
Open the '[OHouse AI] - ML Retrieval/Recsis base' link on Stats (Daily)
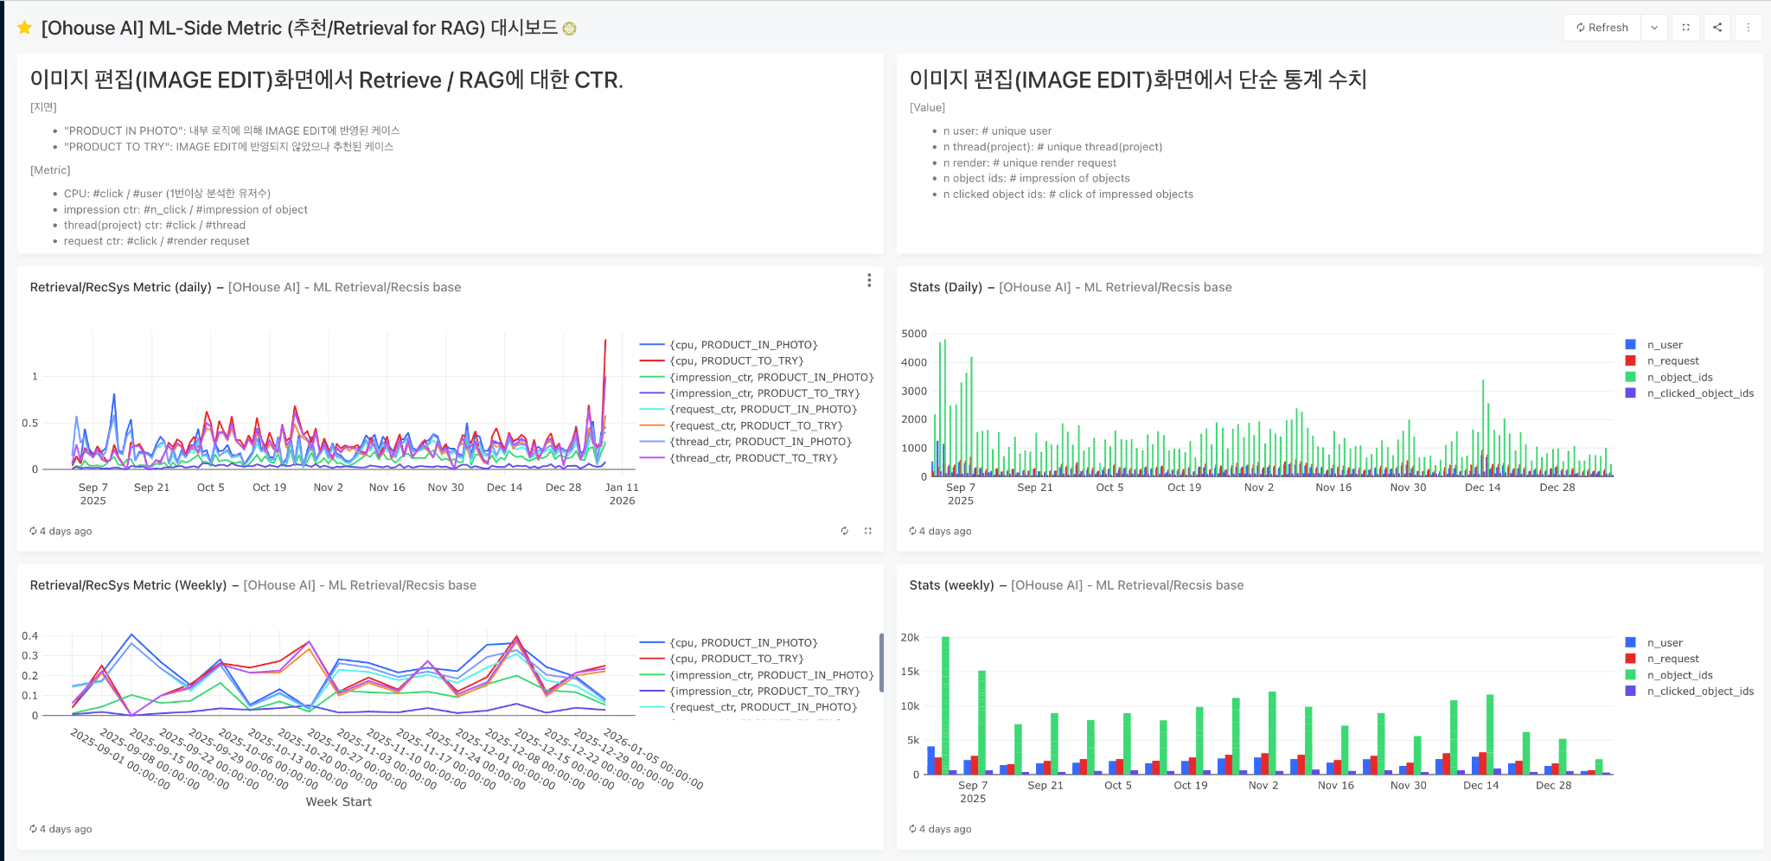1115,287
